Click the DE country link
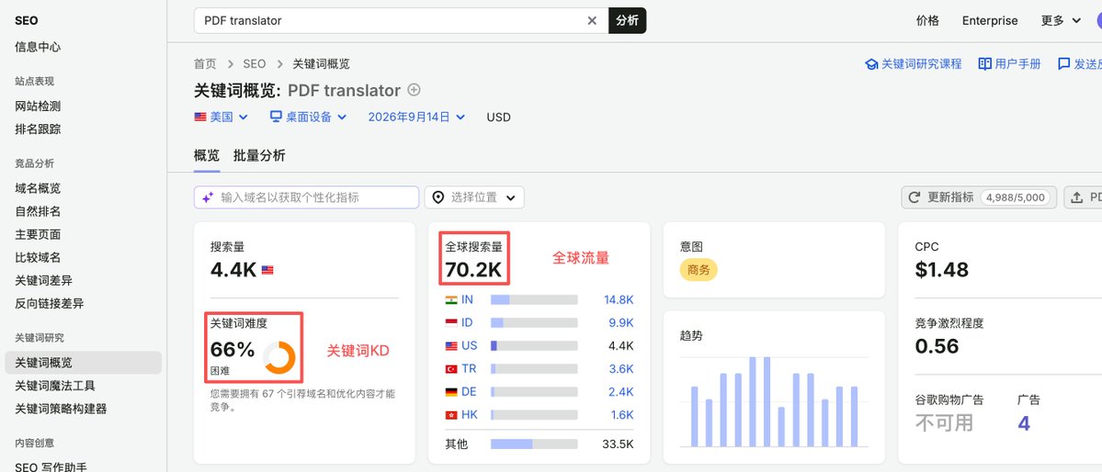 (x=469, y=392)
